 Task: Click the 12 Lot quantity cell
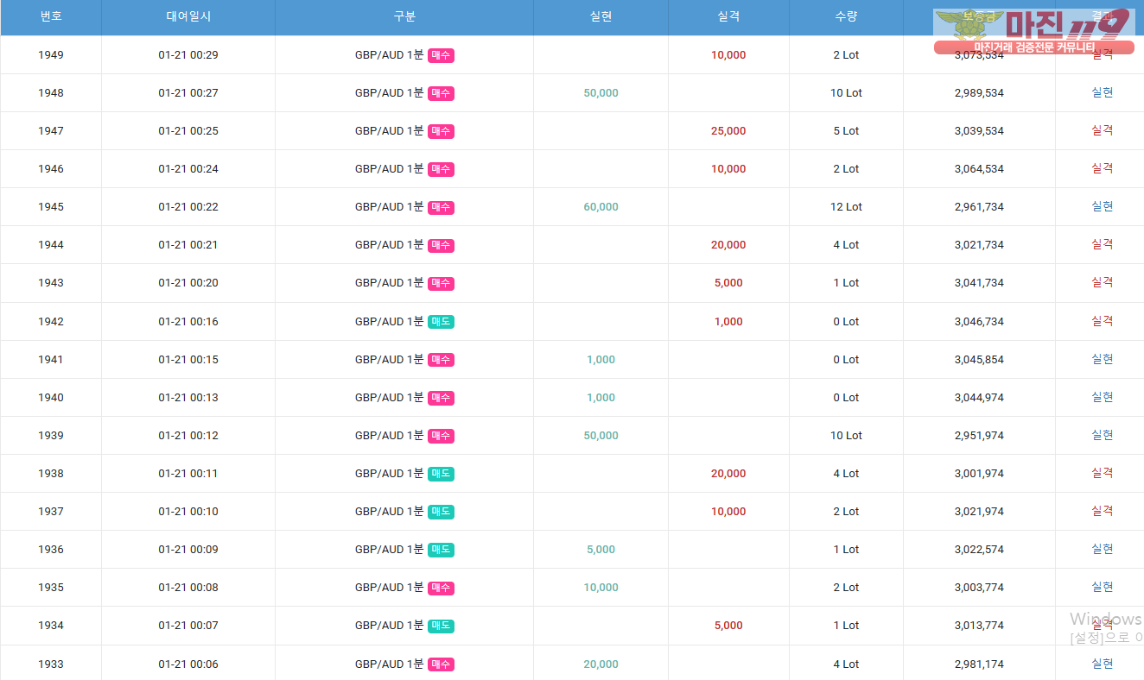[846, 207]
